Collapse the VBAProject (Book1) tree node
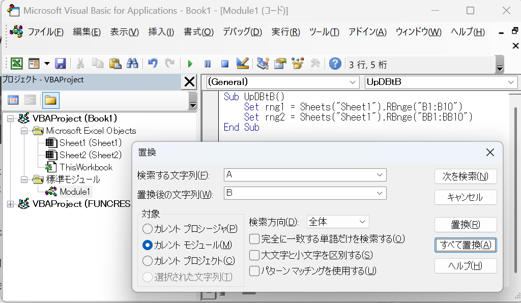This screenshot has height=303, width=521. click(10, 118)
